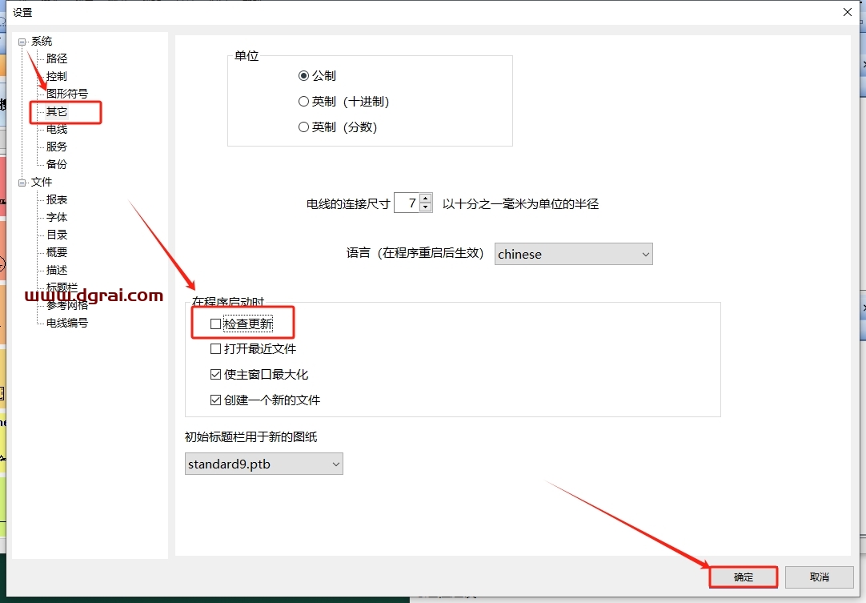Select the 英制（十进制） radio option
The width and height of the screenshot is (866, 603).
[303, 102]
